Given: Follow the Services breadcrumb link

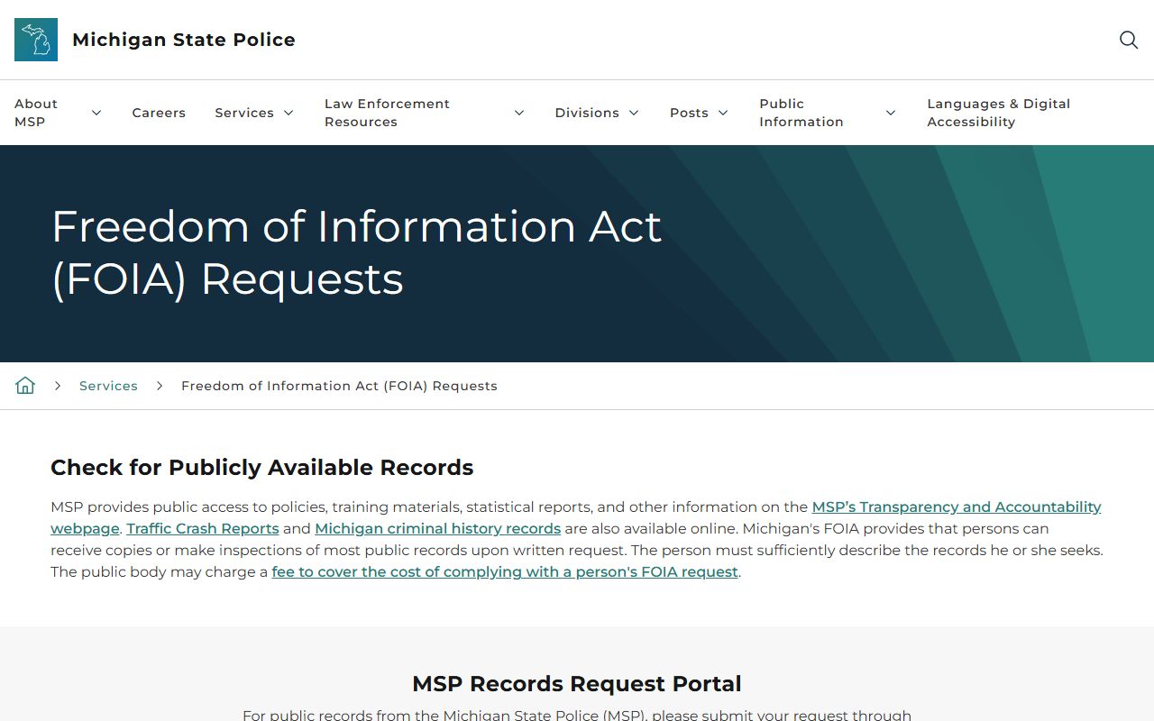Looking at the screenshot, I should point(108,386).
